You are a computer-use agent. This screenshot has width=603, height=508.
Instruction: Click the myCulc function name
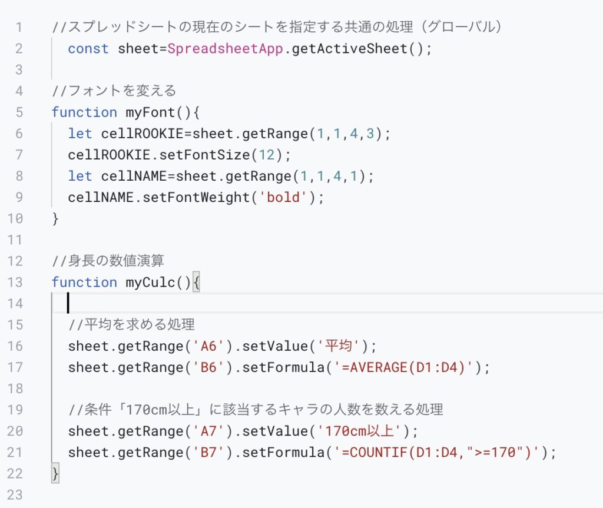pyautogui.click(x=150, y=283)
